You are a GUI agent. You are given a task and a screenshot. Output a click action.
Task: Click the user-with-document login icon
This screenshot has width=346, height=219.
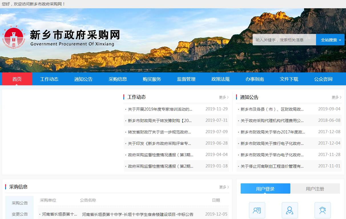point(257,210)
